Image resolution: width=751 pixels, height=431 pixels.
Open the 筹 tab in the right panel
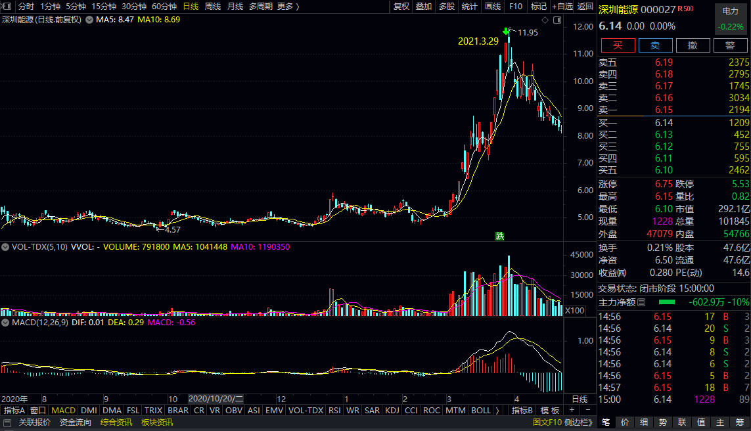click(x=740, y=422)
